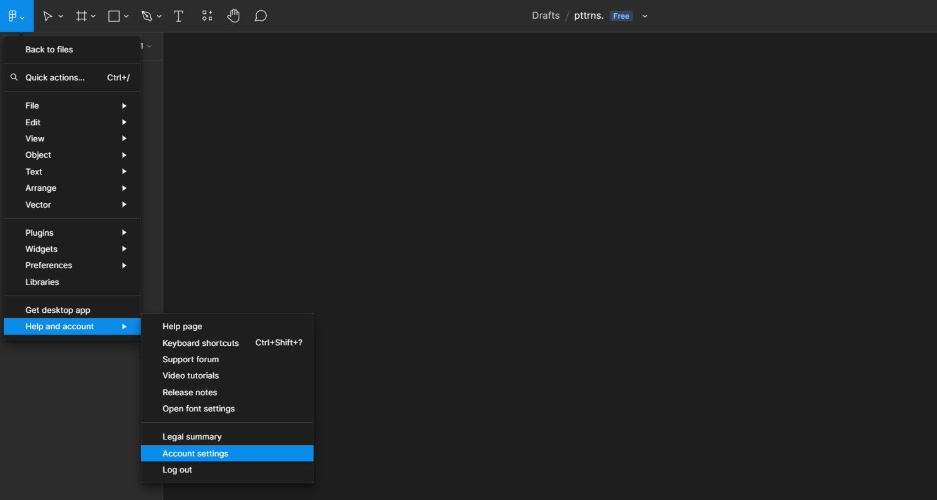Choose Back to files
937x500 pixels.
pos(72,49)
